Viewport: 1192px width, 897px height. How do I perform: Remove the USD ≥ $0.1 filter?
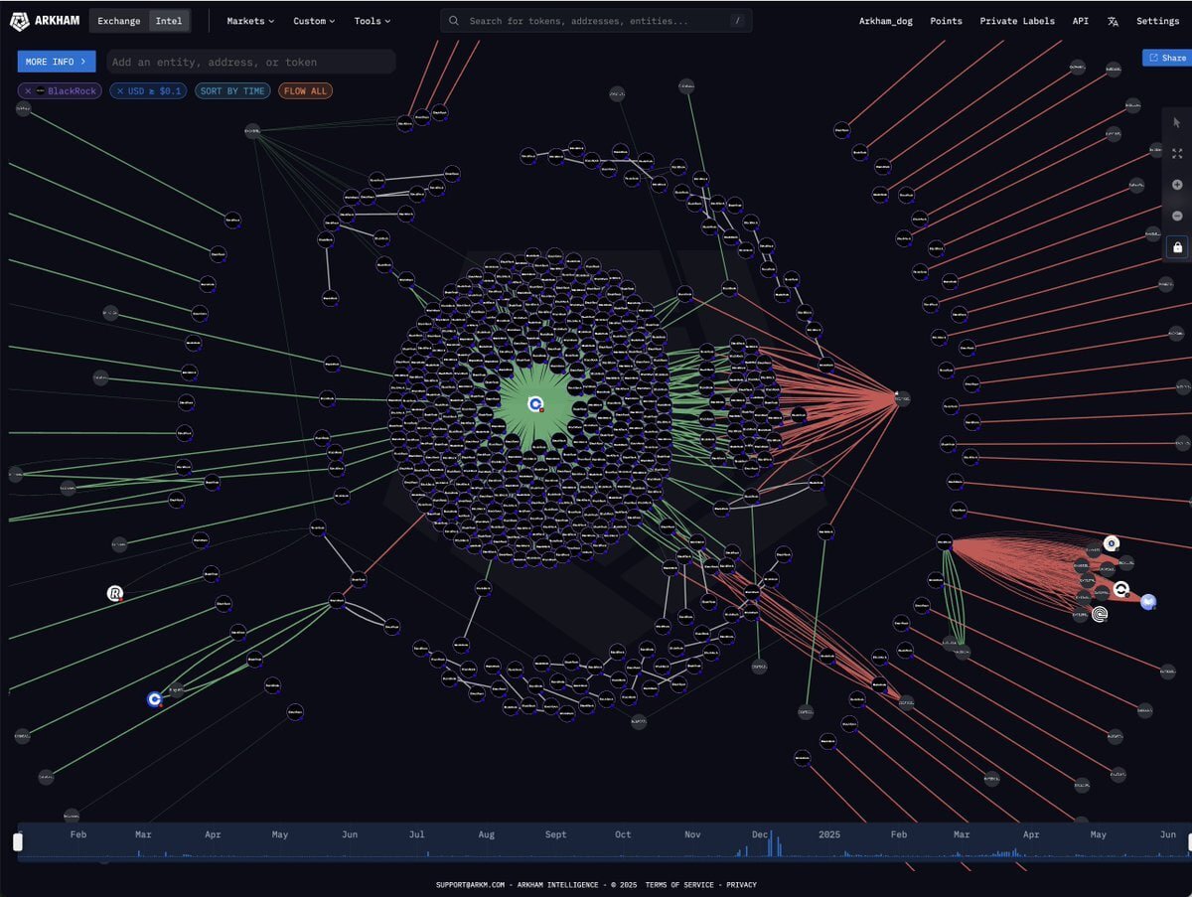pos(120,91)
